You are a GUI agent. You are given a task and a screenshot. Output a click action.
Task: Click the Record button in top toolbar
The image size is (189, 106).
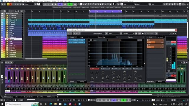click(x=75, y=4)
